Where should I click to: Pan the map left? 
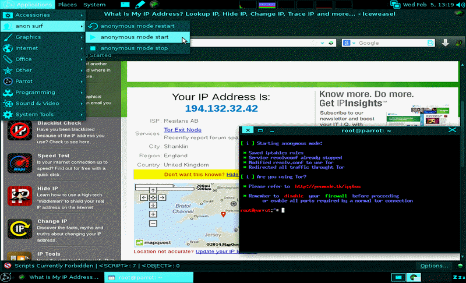[x=144, y=197]
